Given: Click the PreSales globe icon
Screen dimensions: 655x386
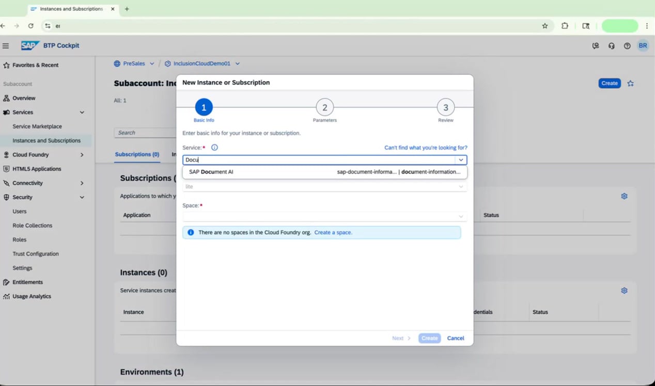Looking at the screenshot, I should point(117,63).
